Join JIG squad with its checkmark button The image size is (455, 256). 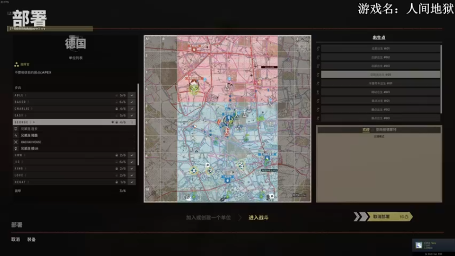click(x=132, y=162)
